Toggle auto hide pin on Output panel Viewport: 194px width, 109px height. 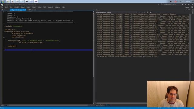coord(188,10)
